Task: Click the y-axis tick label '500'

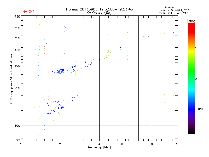Action: (x=17, y=38)
